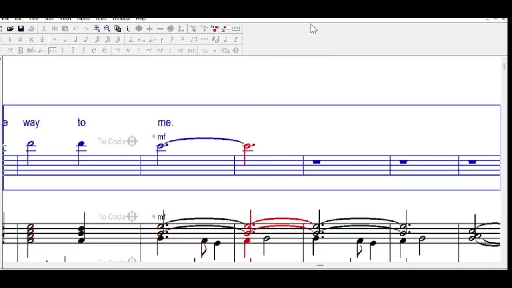This screenshot has height=288, width=512.
Task: Cut the selection with the scissors icon
Action: click(x=44, y=29)
